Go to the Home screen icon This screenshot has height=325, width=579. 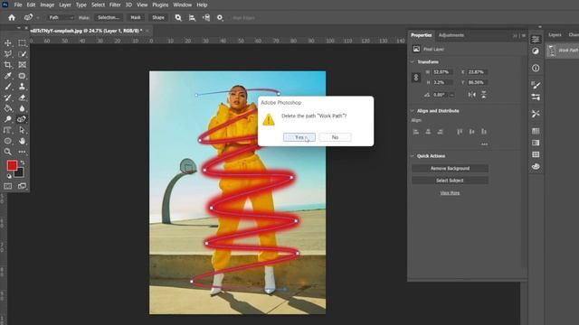click(12, 17)
